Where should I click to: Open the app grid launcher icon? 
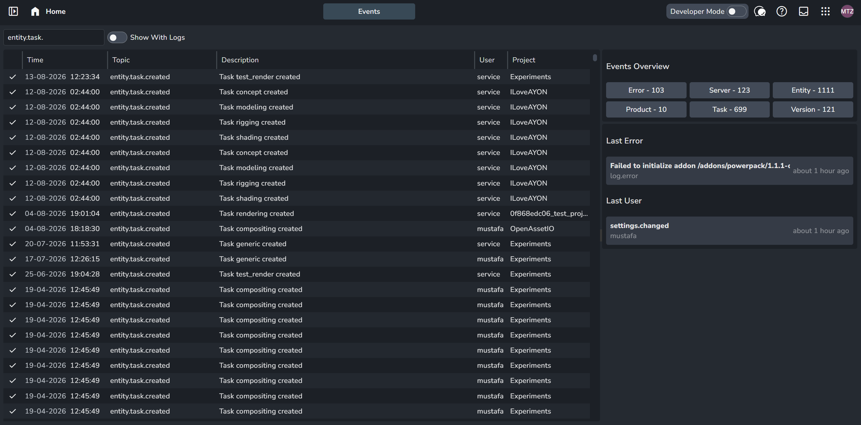(x=825, y=11)
